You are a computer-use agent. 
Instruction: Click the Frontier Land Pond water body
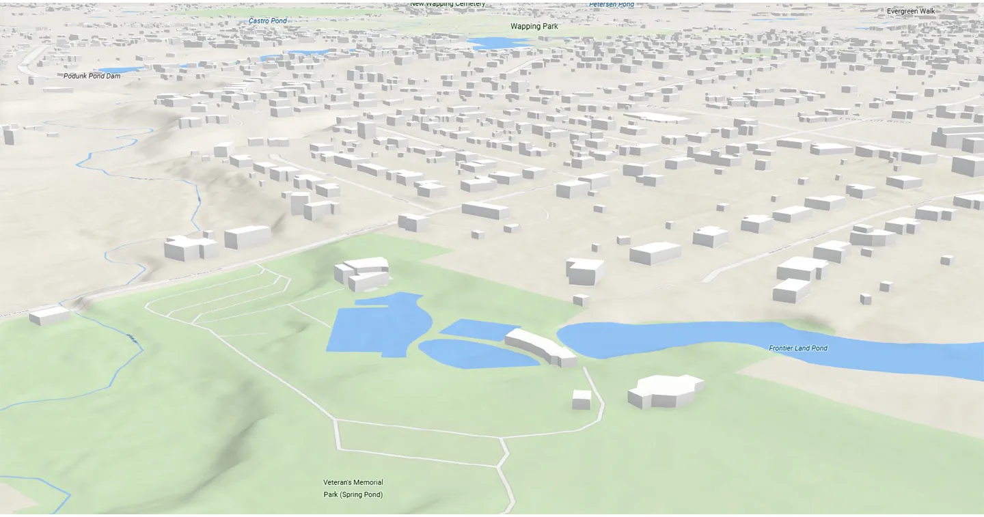[x=683, y=339]
